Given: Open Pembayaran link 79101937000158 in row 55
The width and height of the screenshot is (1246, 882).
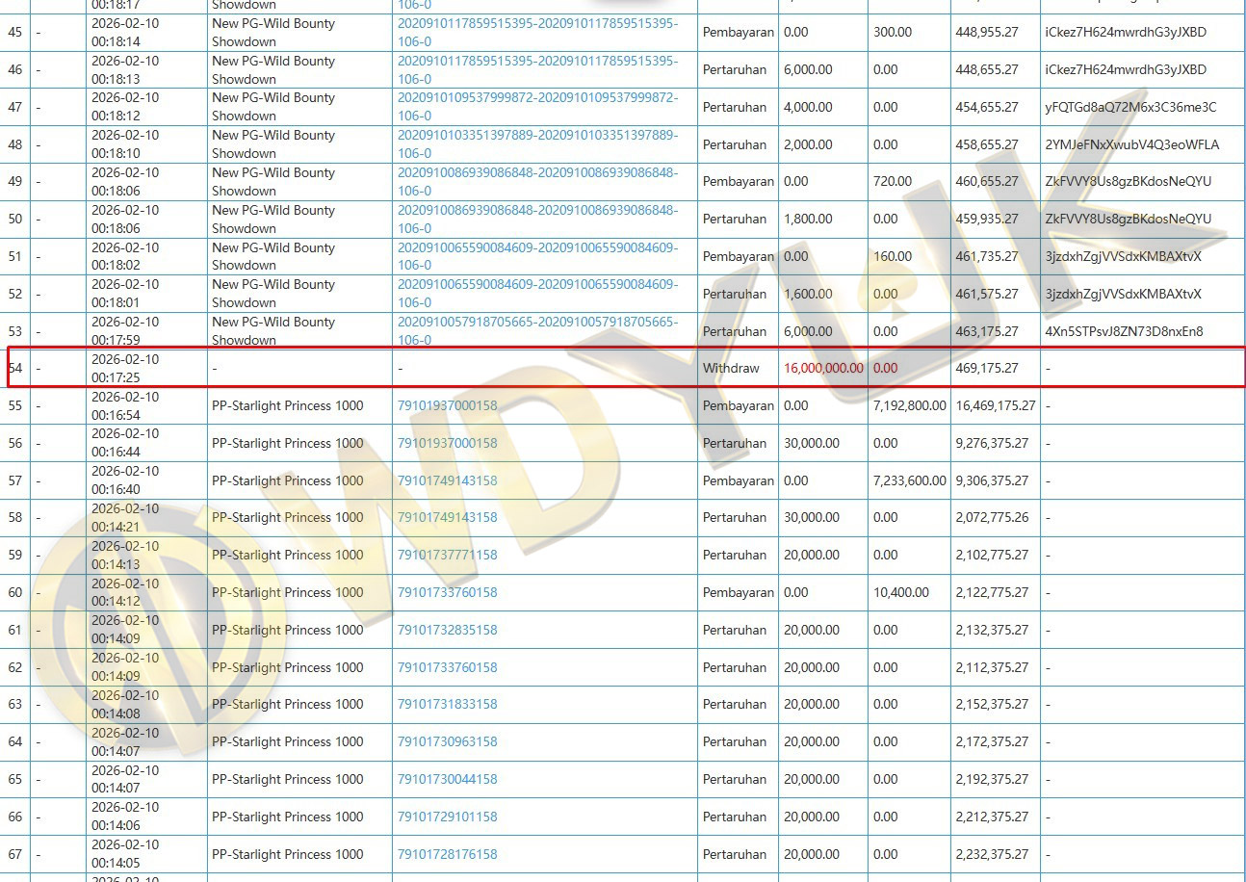Looking at the screenshot, I should pos(447,405).
